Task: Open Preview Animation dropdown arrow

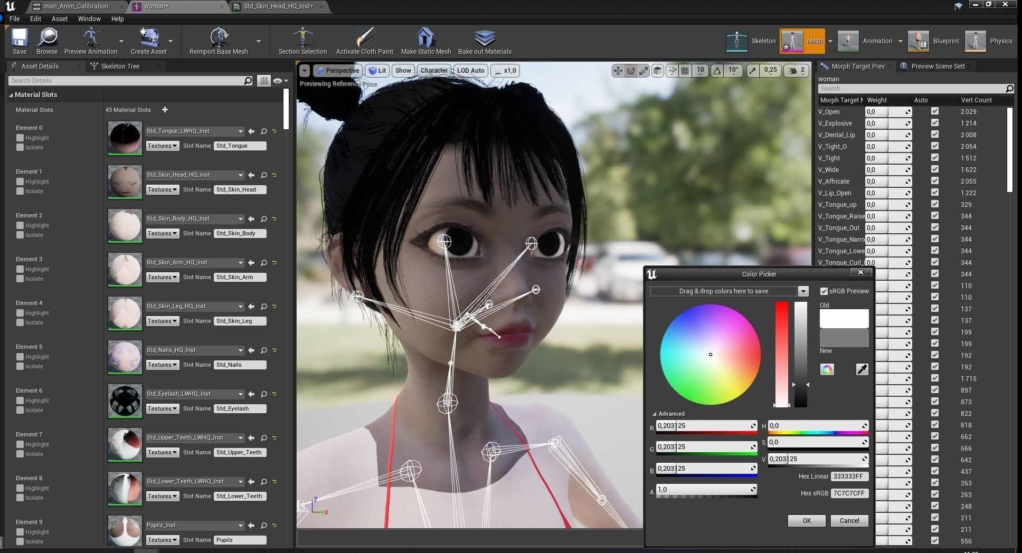Action: point(121,41)
